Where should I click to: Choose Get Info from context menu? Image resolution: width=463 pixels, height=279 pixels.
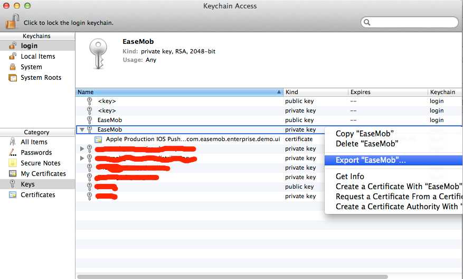click(x=394, y=176)
